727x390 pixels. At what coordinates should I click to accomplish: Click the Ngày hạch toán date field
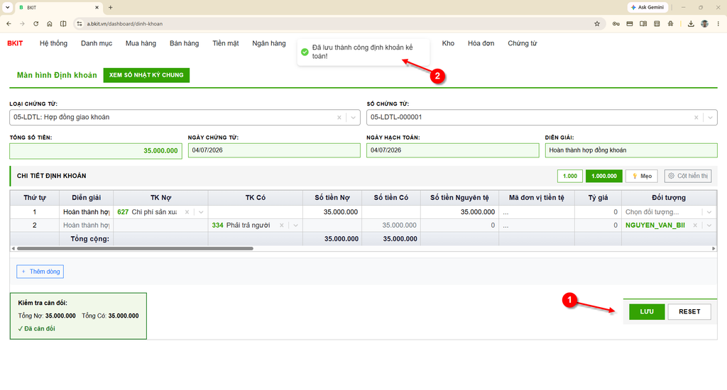click(x=452, y=150)
